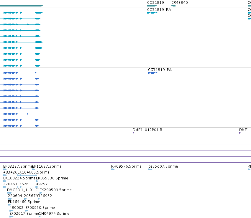Click the 220694 feature label
The height and width of the screenshot is (218, 251).
pyautogui.click(x=15, y=196)
